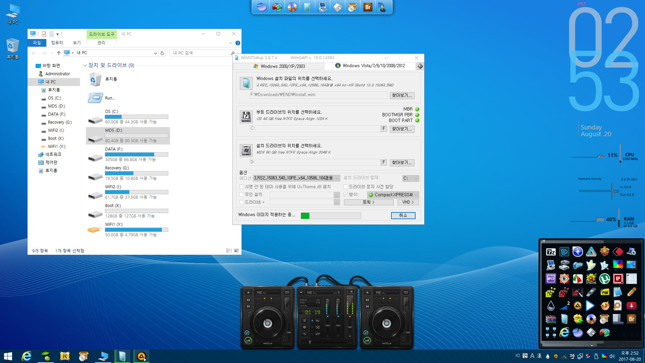Image resolution: width=645 pixels, height=363 pixels.
Task: Open WinRAR in the launcher panel
Action: pos(551,319)
